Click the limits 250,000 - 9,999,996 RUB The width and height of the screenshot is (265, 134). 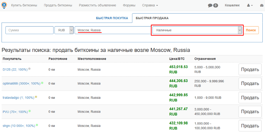click(x=209, y=83)
